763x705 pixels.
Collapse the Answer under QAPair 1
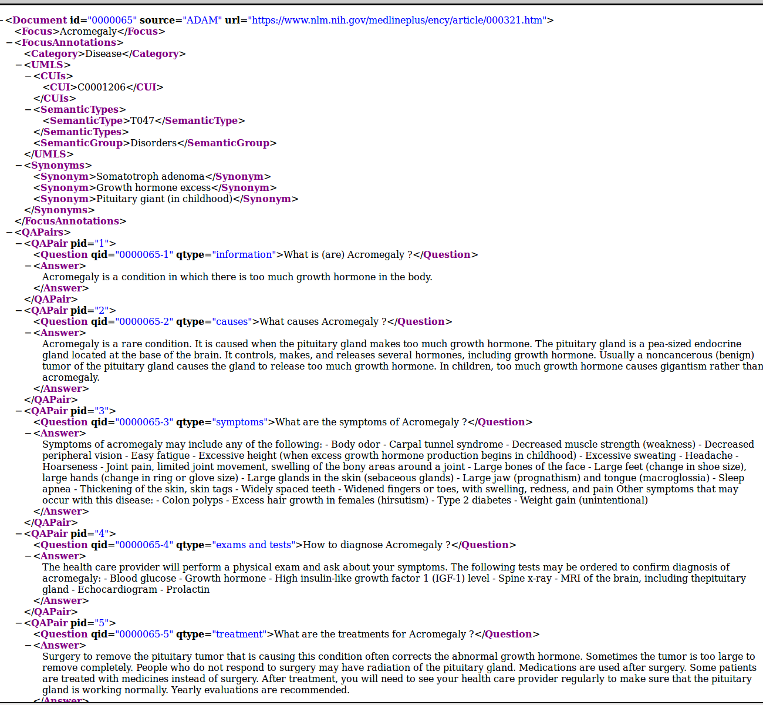pos(28,266)
